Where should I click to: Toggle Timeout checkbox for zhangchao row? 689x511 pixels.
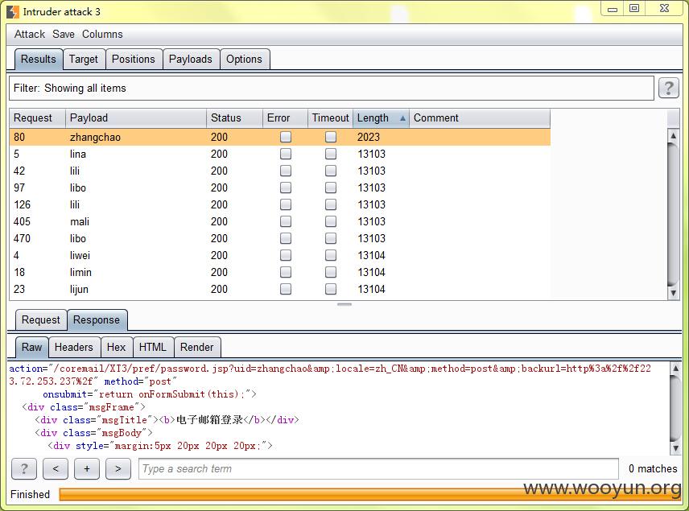[x=331, y=137]
